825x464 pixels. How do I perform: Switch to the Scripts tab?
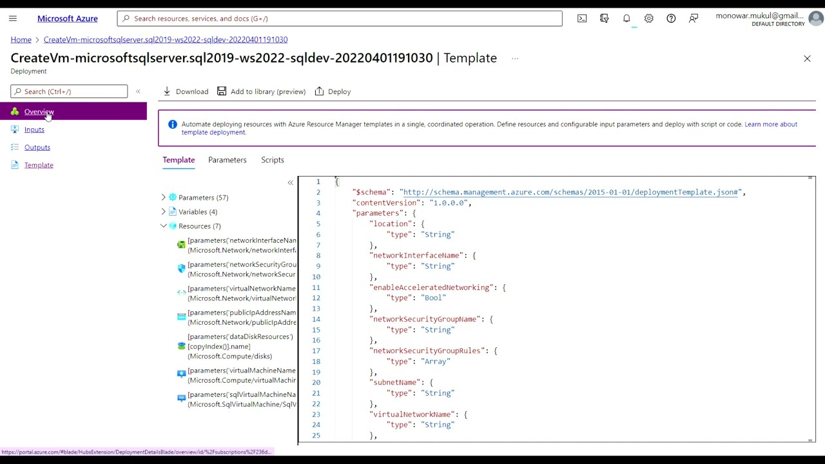click(273, 160)
